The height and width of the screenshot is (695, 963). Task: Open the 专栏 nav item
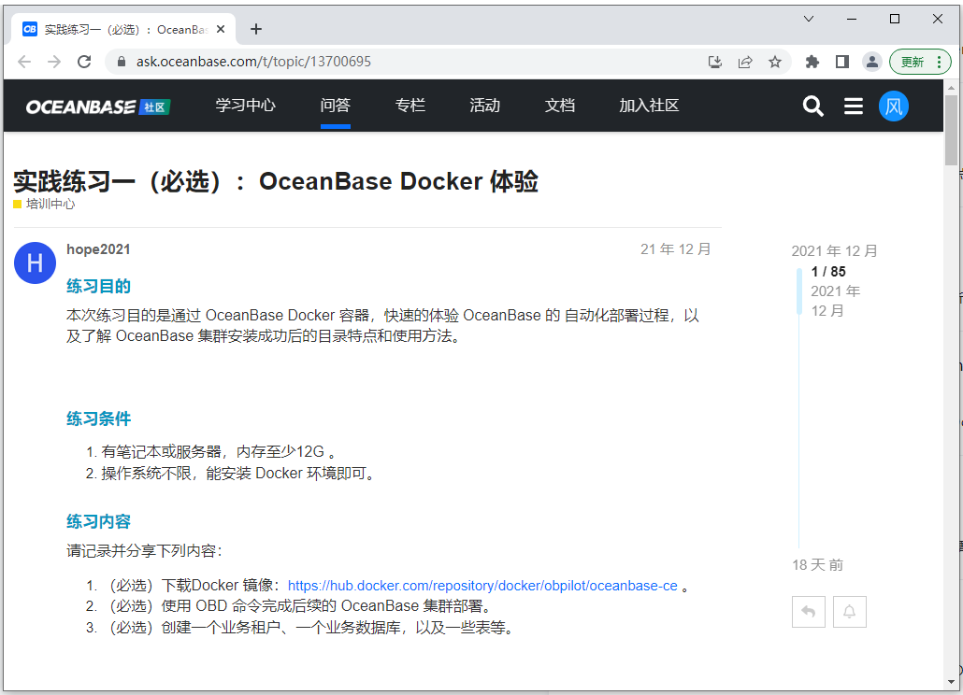click(410, 106)
